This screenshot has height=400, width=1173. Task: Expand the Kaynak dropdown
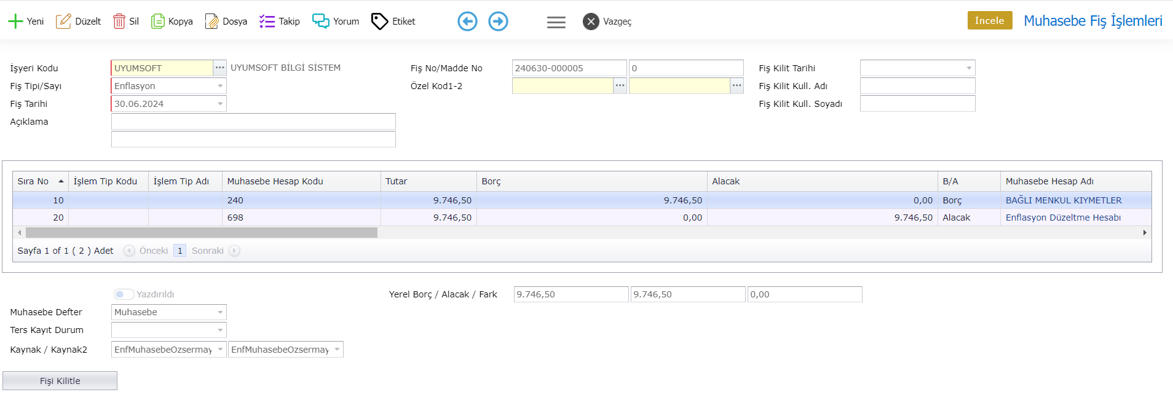click(220, 350)
